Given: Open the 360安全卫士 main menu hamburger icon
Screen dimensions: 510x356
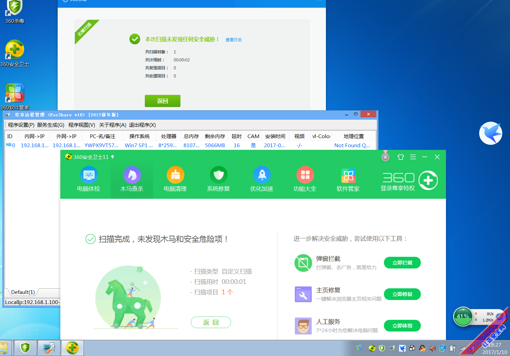Looking at the screenshot, I should pyautogui.click(x=413, y=157).
